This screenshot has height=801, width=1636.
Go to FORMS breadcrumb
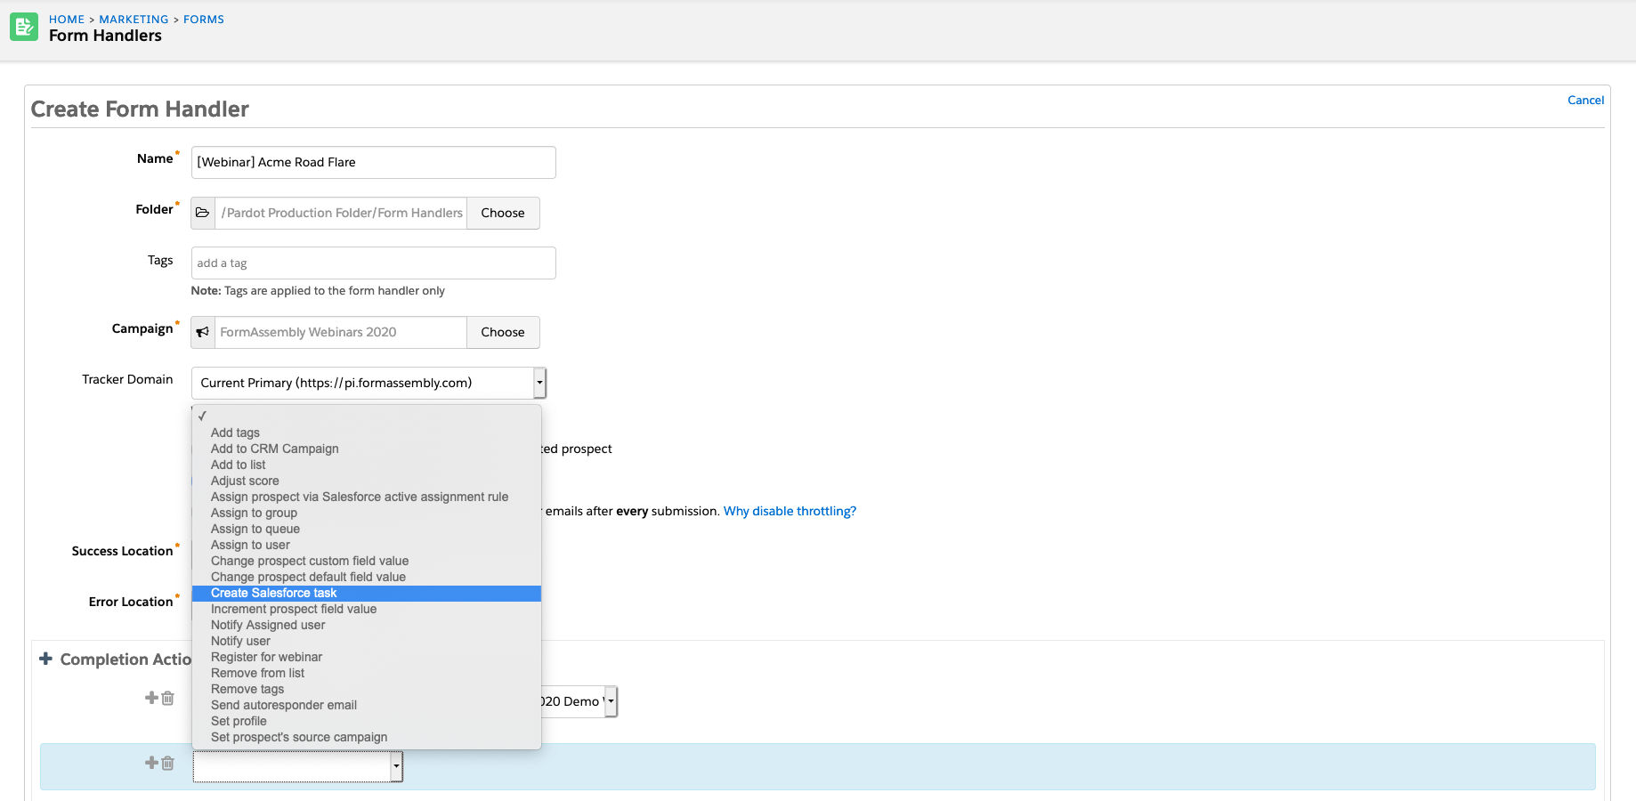[x=204, y=19]
